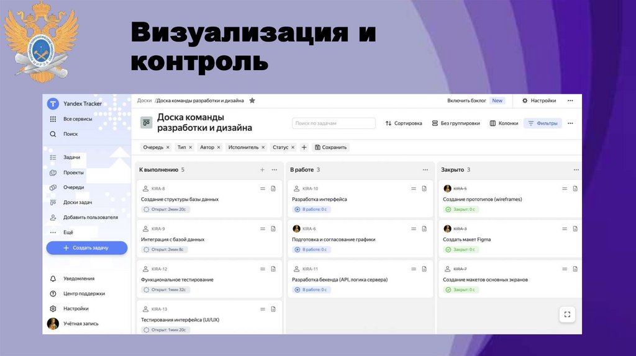The width and height of the screenshot is (636, 356).
Task: Click assignee avatar on KIRA-6 card
Action: pos(296,229)
